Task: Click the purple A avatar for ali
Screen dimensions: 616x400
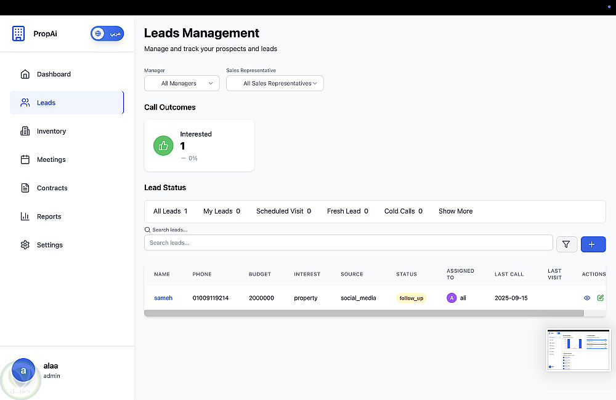Action: tap(452, 298)
